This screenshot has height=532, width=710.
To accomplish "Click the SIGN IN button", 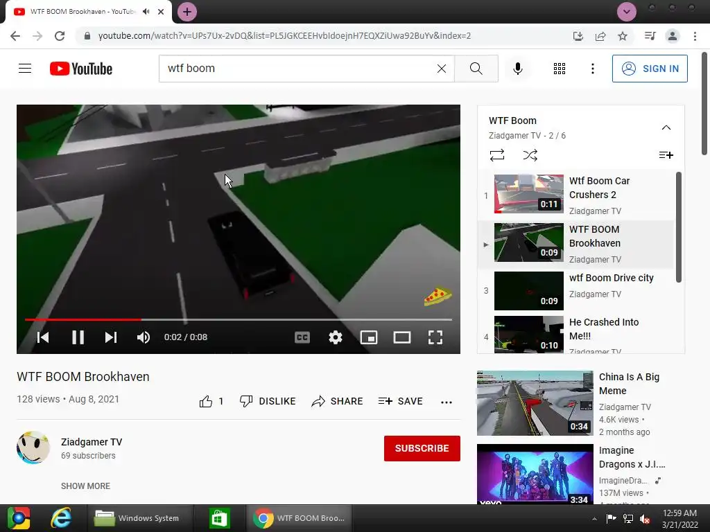I will (x=650, y=69).
